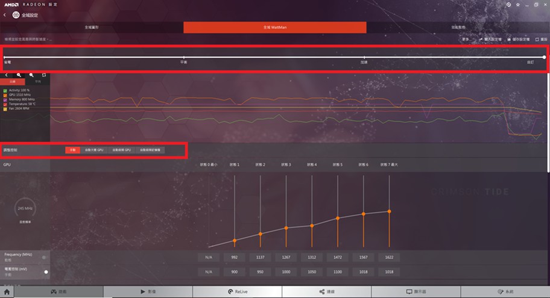This screenshot has height=298, width=550.
Task: Toggle the voltage control (mV) switch
Action: pos(46,272)
